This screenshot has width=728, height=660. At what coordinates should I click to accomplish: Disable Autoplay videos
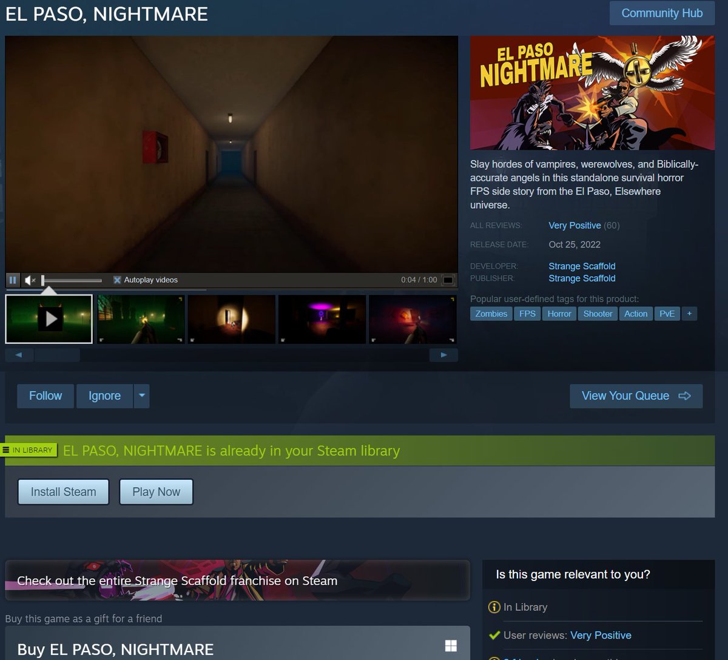[117, 280]
